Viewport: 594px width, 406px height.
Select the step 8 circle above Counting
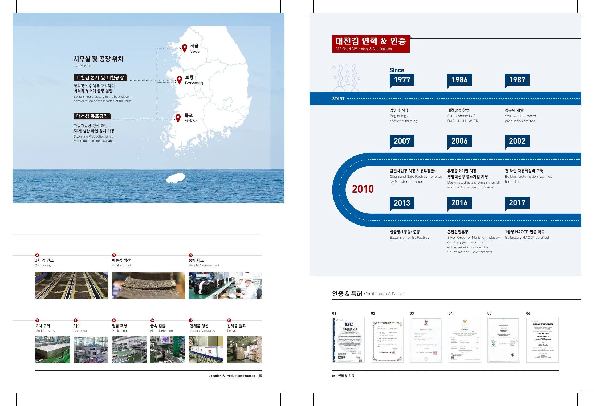coord(76,320)
